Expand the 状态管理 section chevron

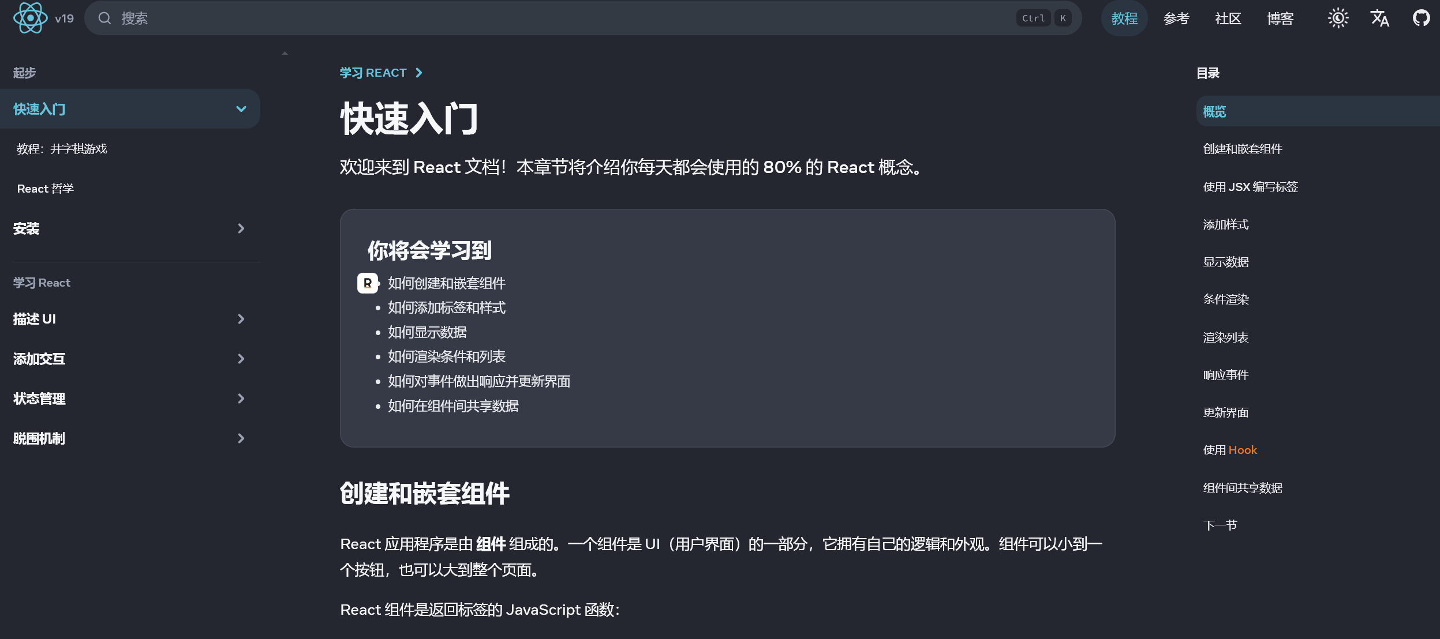pos(241,399)
